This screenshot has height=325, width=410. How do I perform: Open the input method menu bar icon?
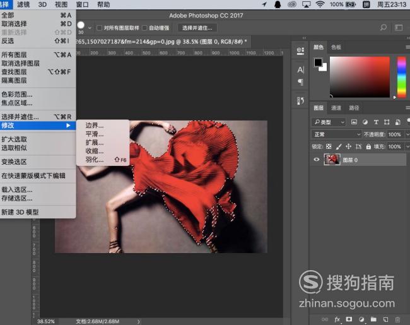(x=366, y=4)
